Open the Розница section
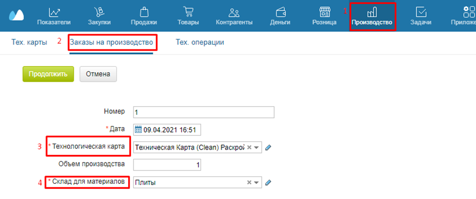Viewport: 476px width, 199px height. [324, 17]
